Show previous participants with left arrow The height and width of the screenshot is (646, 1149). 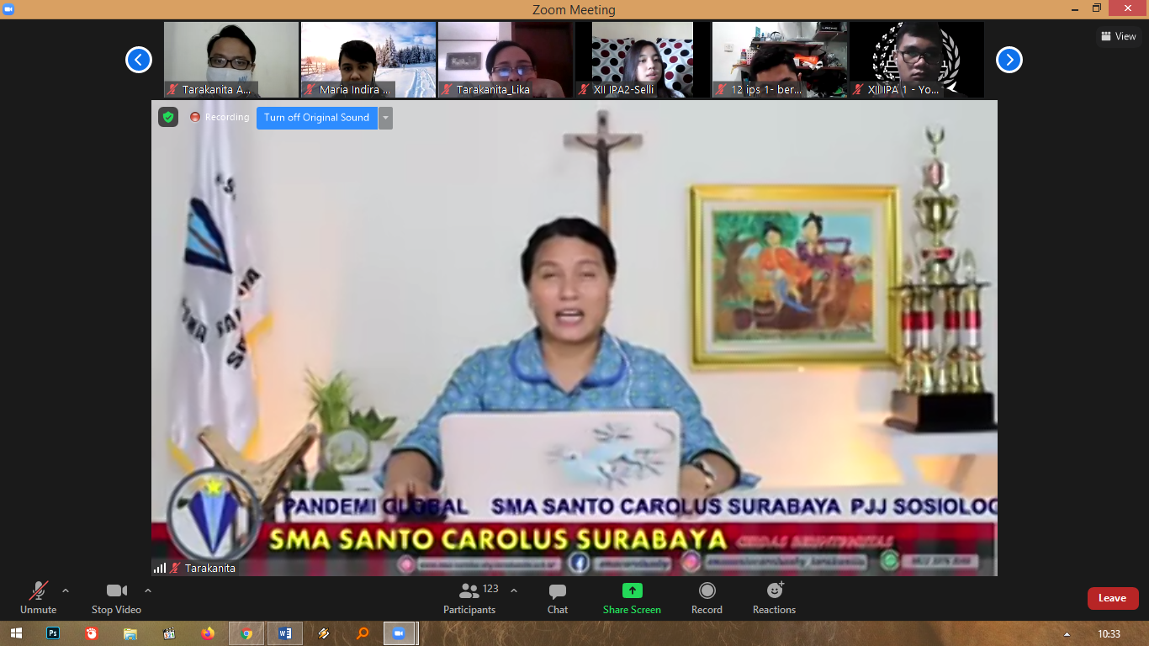click(139, 60)
